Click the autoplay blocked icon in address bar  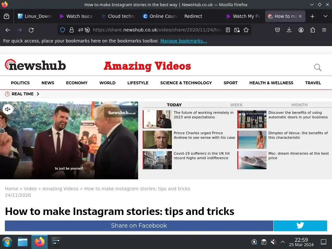[x=87, y=30]
